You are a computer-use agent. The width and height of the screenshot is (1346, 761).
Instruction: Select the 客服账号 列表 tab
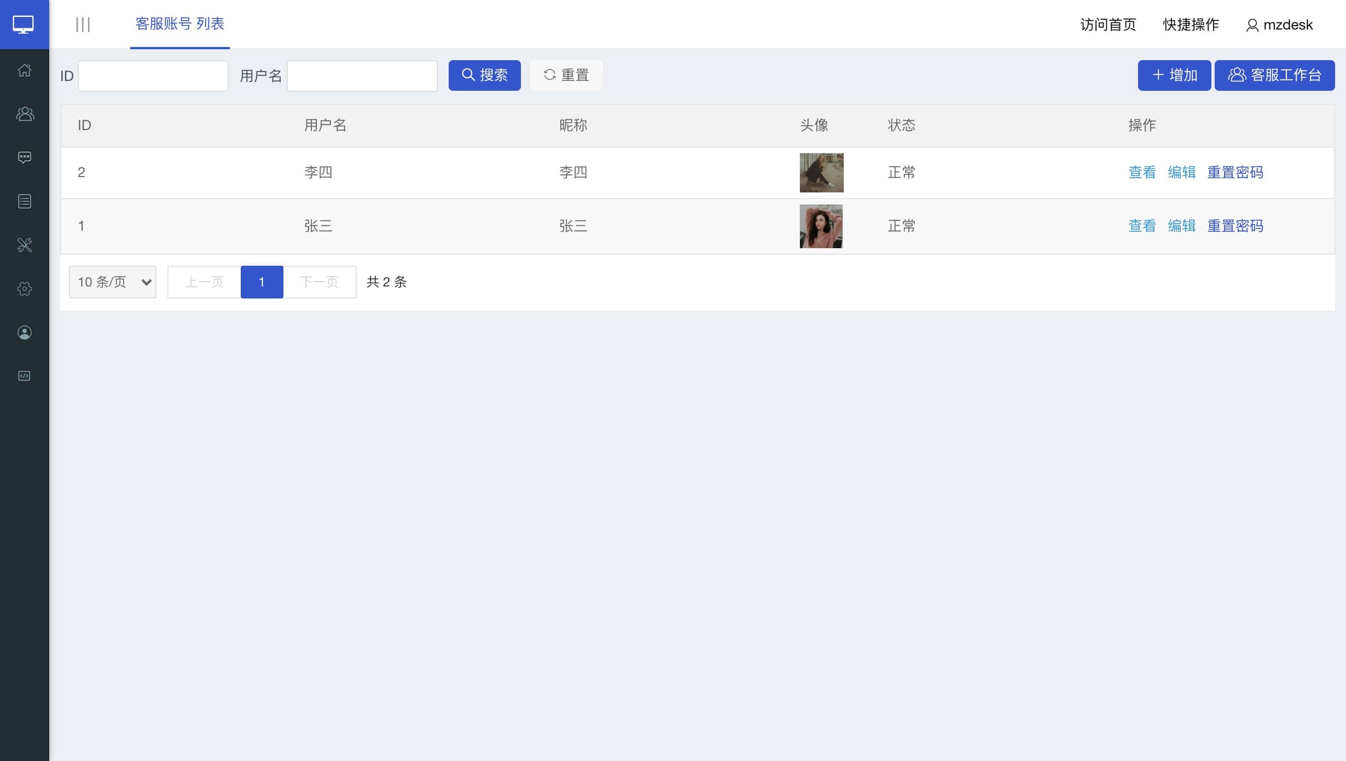coord(179,24)
